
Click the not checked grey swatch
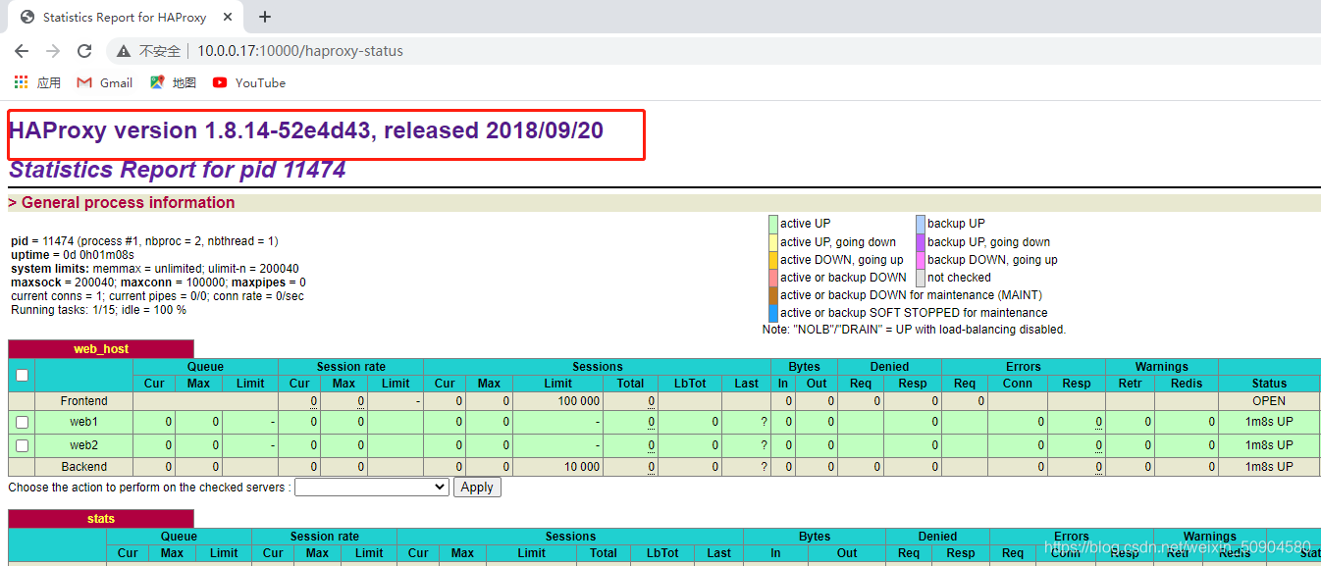pos(921,277)
